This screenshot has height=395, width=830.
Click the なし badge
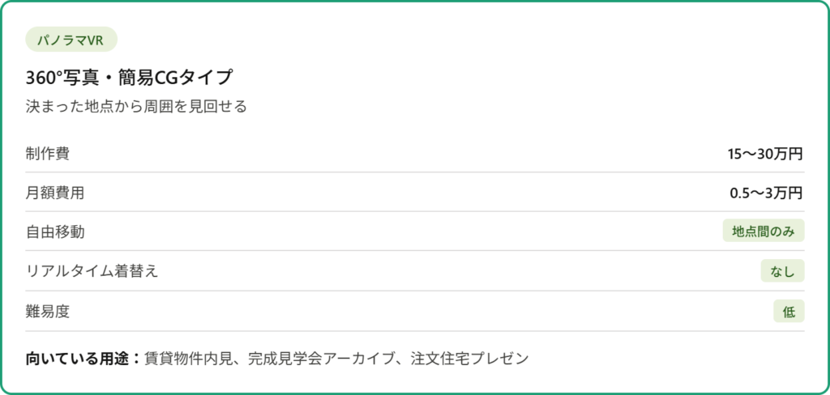click(782, 271)
